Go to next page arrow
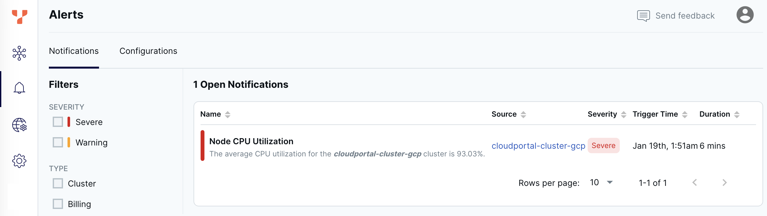 (x=724, y=183)
